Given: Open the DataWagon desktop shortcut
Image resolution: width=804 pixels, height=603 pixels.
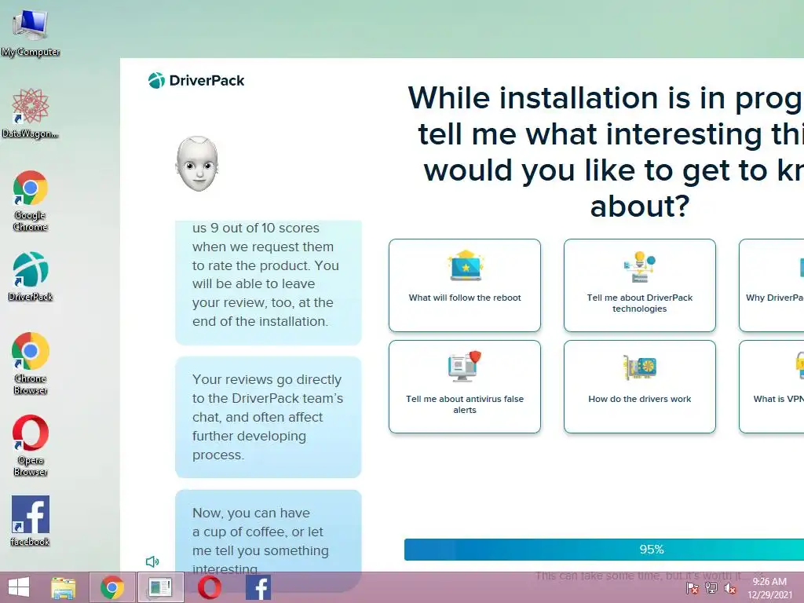Looking at the screenshot, I should point(31,114).
